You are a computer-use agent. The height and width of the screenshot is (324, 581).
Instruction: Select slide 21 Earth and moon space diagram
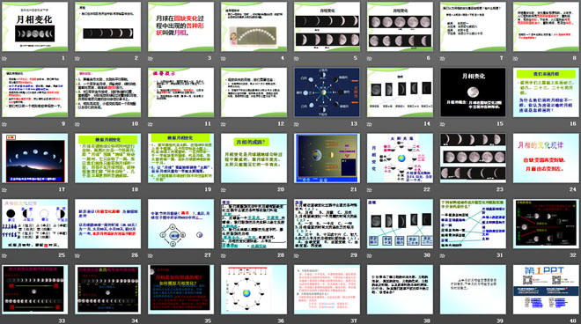[327, 158]
